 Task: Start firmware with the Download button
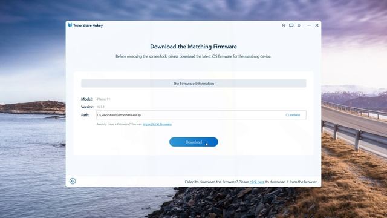[193, 142]
